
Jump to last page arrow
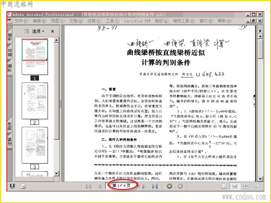point(155,186)
